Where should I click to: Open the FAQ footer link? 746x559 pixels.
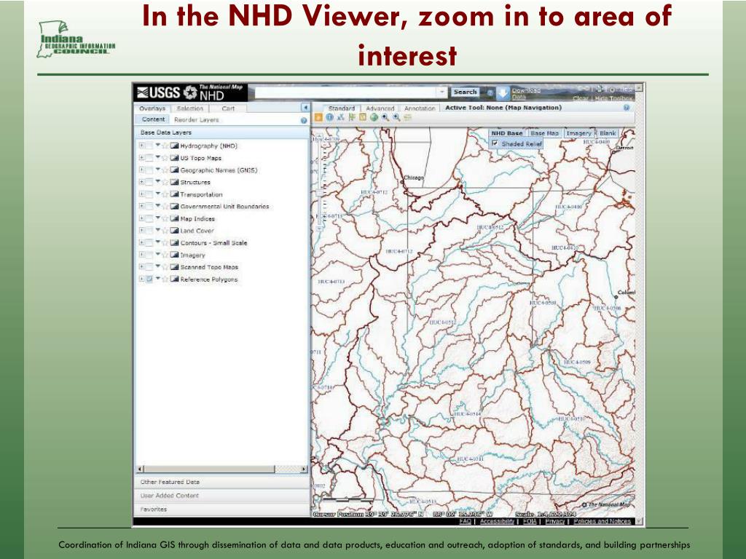tap(466, 521)
